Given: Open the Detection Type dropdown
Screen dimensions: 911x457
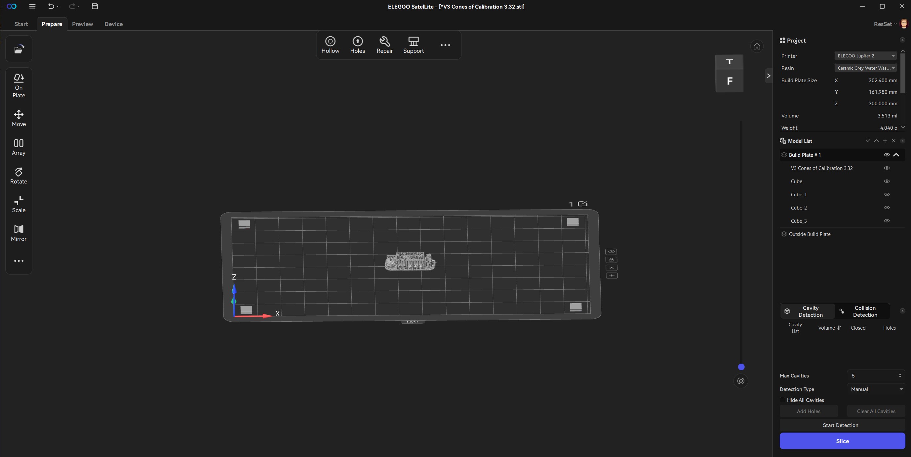Looking at the screenshot, I should click(876, 389).
